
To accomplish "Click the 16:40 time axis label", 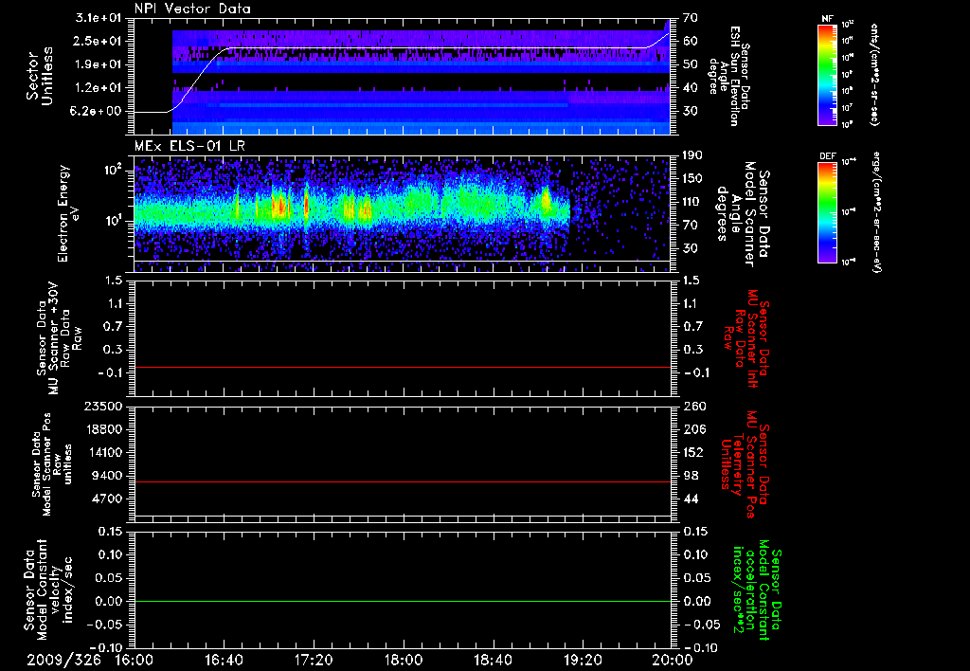I will (224, 660).
